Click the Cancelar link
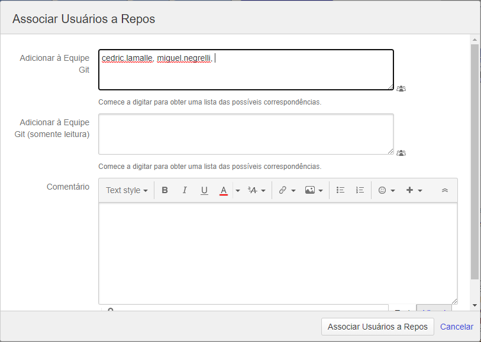The height and width of the screenshot is (342, 481). point(456,327)
